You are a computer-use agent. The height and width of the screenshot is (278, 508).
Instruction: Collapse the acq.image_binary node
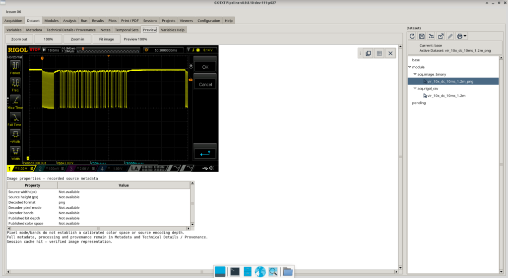coord(415,74)
